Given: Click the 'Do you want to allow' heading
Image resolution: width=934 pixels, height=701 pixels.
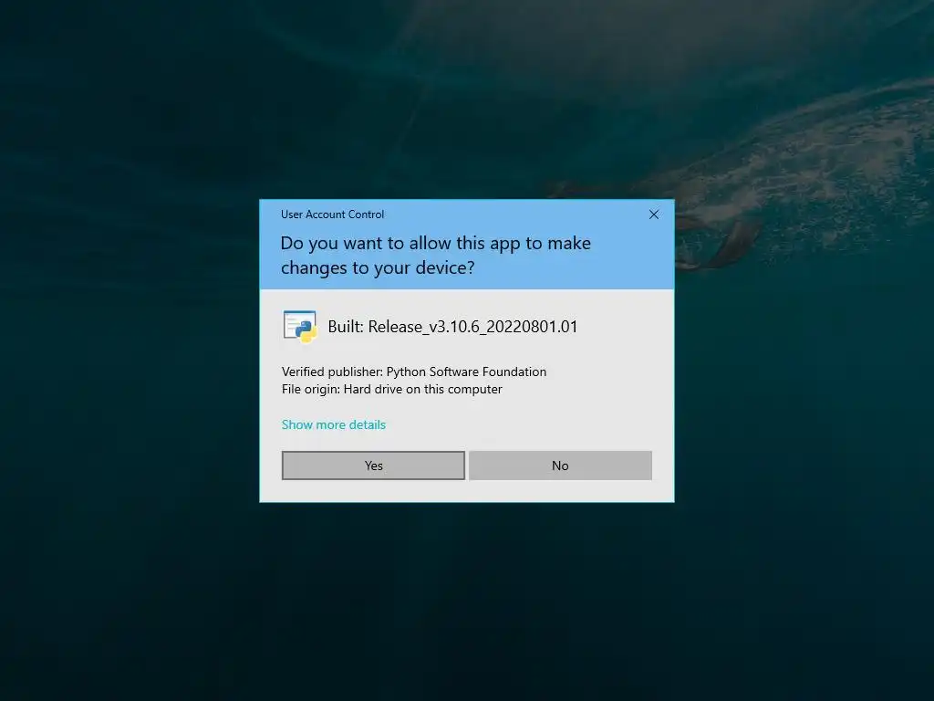Looking at the screenshot, I should (435, 256).
